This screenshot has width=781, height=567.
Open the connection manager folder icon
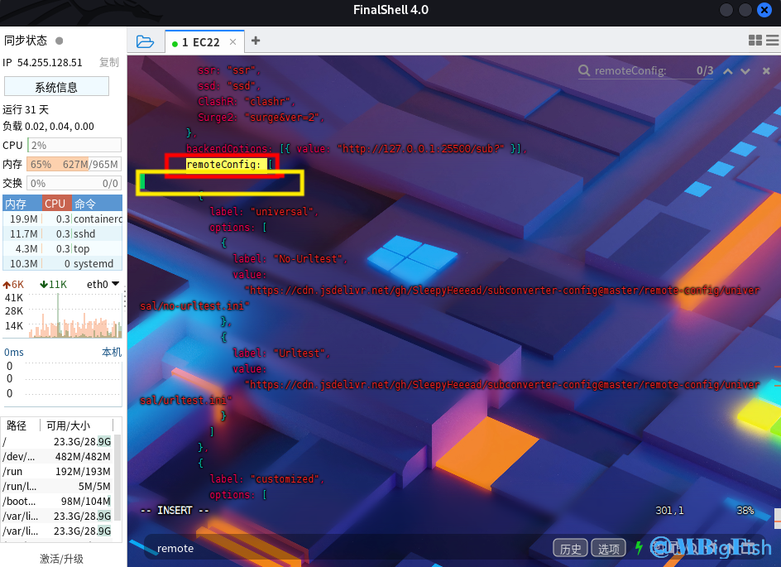145,41
